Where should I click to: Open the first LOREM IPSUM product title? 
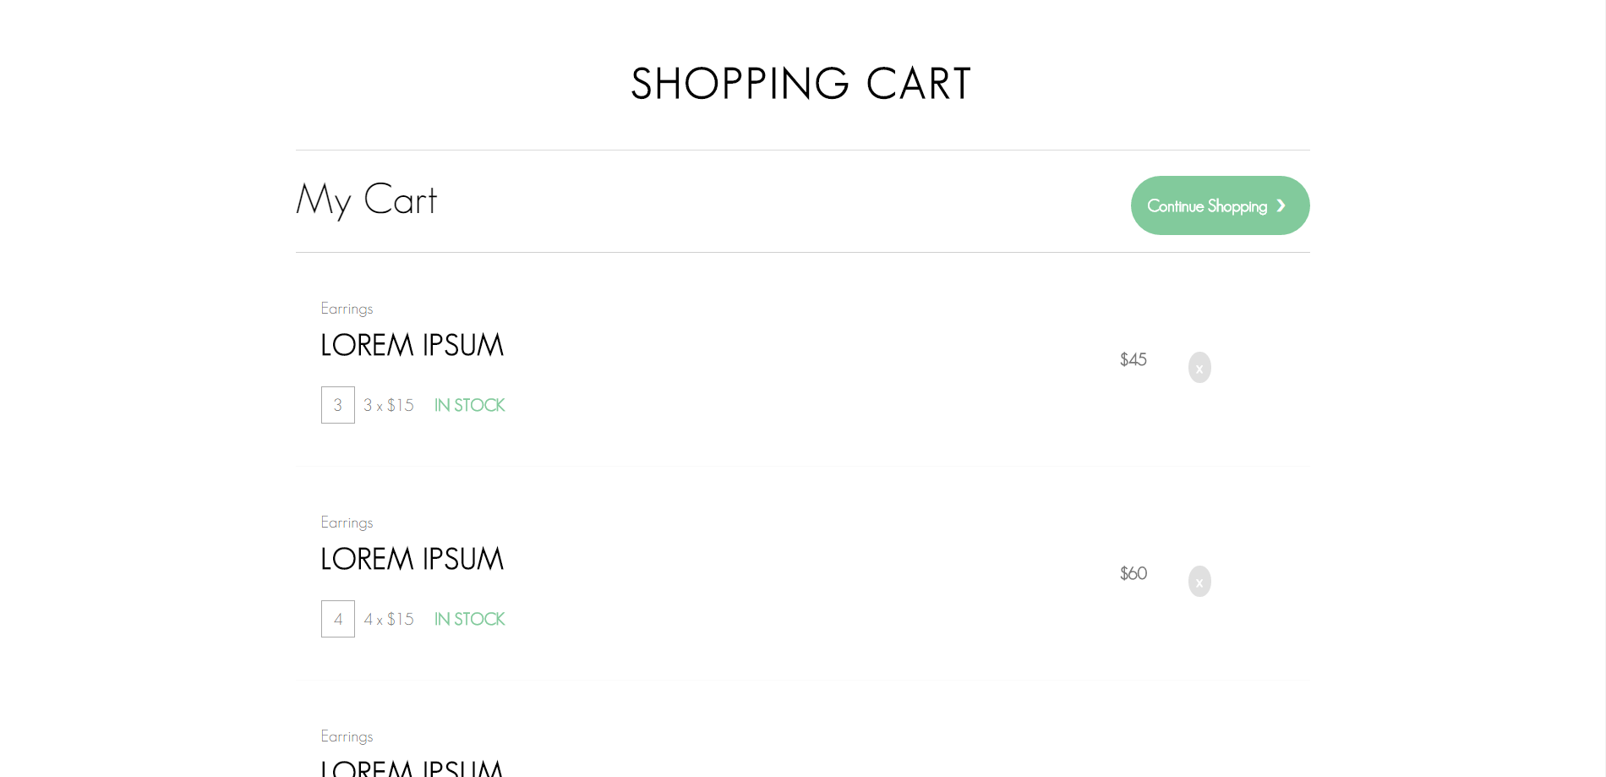(x=412, y=345)
